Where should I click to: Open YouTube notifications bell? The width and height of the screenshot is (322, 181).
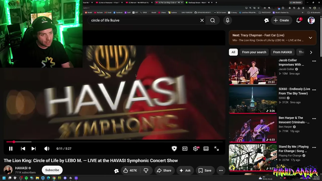click(299, 20)
